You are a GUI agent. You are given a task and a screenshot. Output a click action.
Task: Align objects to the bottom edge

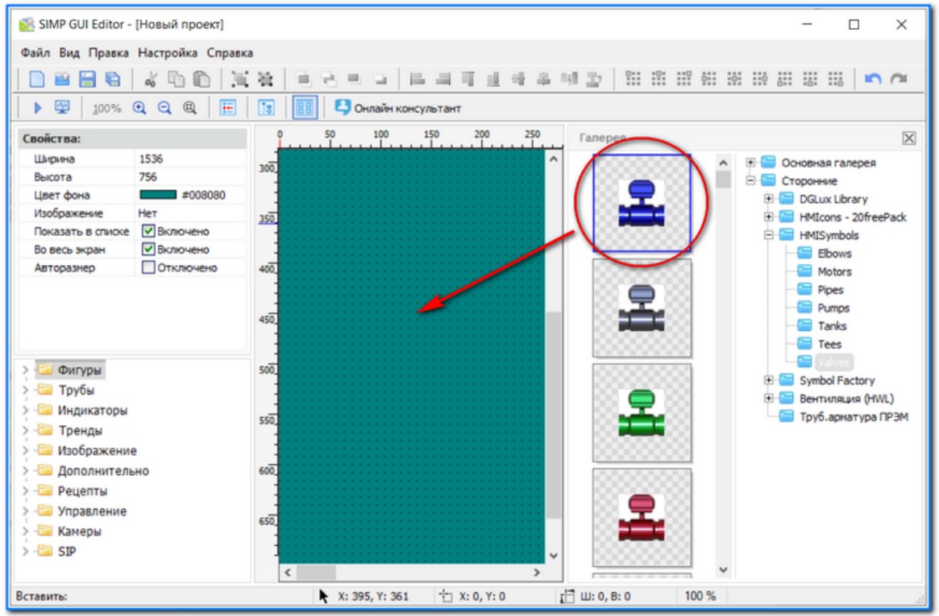(x=492, y=79)
